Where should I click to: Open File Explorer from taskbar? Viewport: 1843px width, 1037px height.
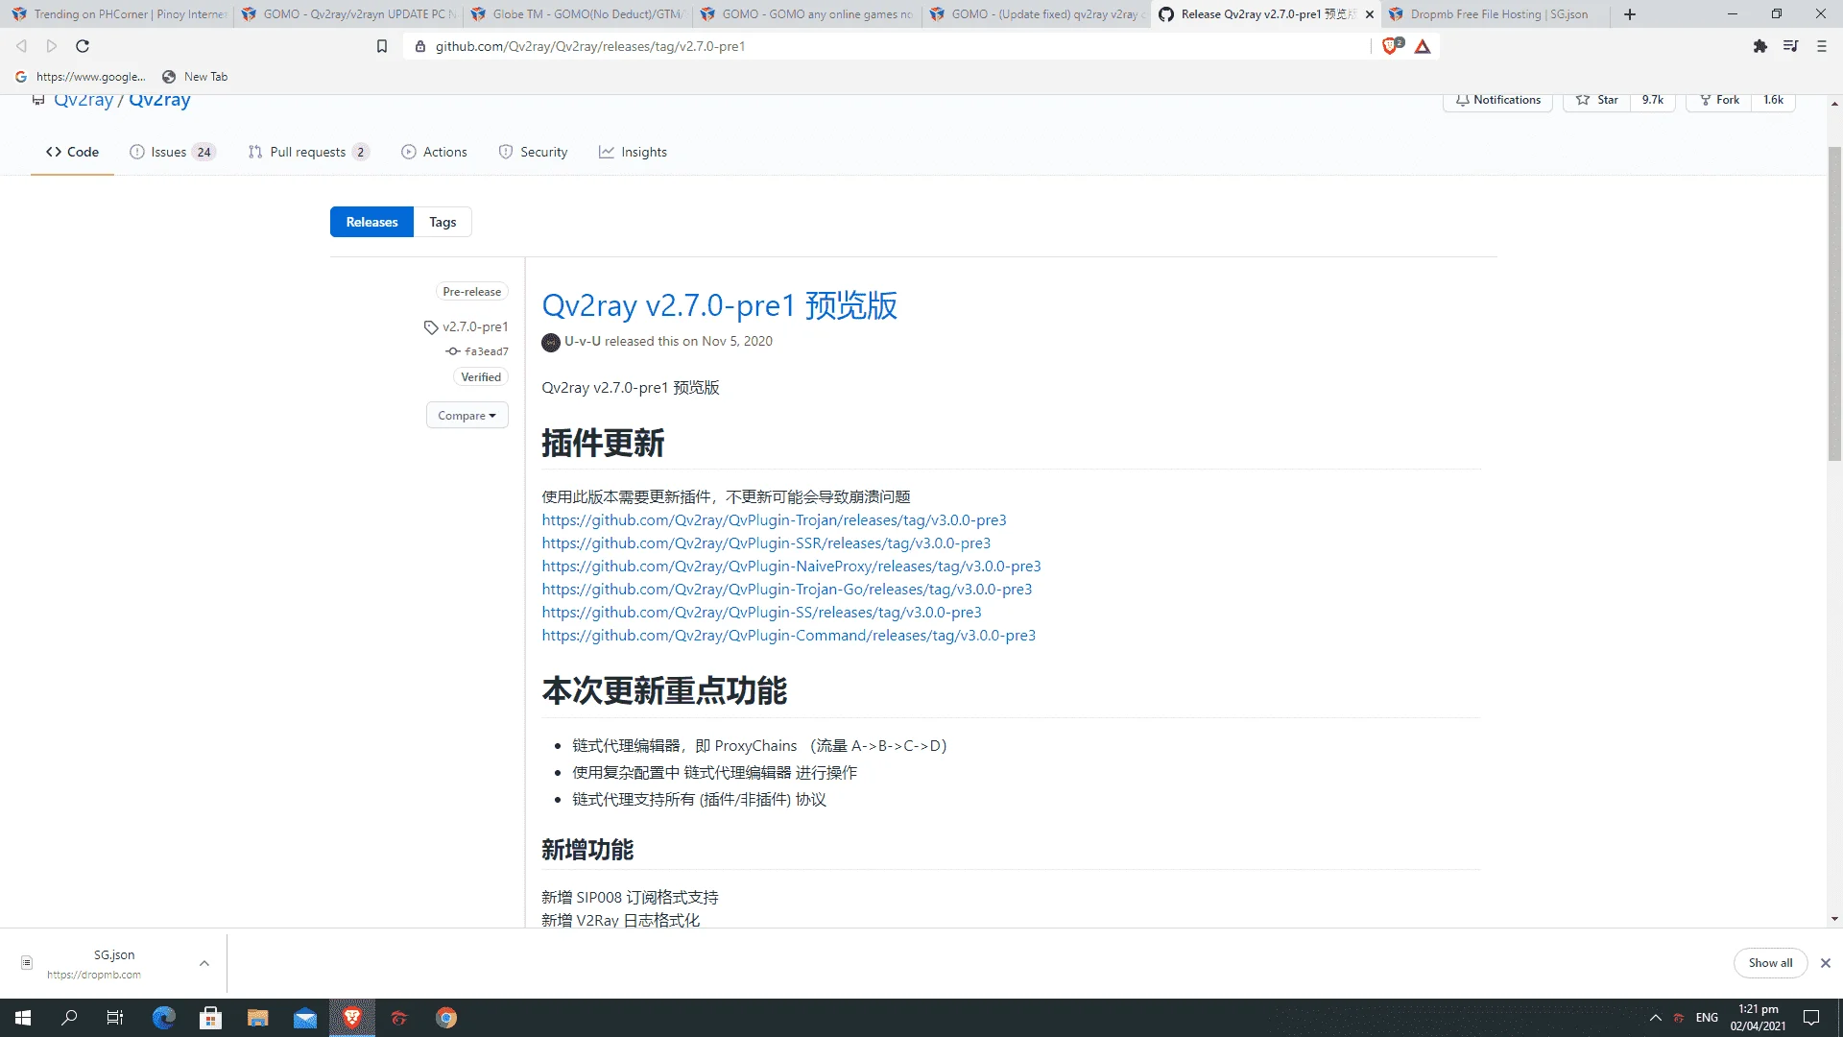(x=257, y=1018)
